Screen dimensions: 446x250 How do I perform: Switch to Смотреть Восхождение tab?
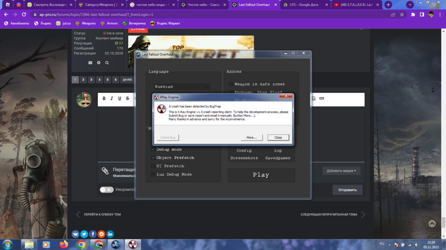(50, 5)
